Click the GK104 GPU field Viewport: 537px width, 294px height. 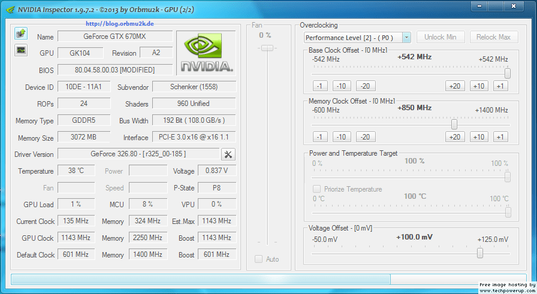(80, 53)
